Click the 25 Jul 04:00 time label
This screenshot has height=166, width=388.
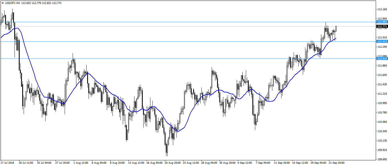44,163
